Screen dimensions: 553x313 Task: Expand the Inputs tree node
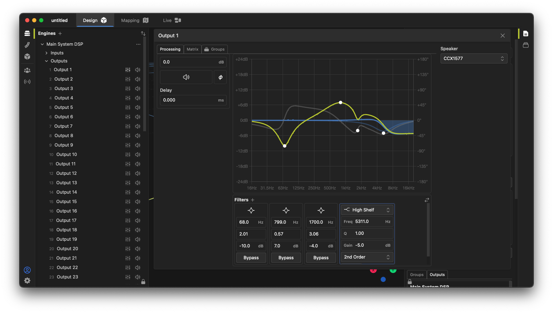coord(46,53)
